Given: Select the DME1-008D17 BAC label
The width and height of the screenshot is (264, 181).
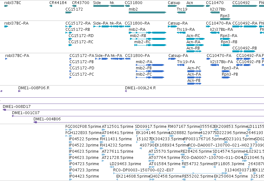Looking at the screenshot, I should (17, 107).
